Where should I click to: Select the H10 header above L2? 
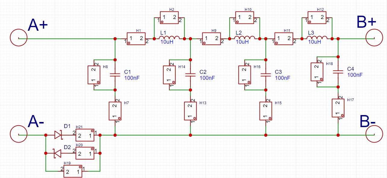244,17
